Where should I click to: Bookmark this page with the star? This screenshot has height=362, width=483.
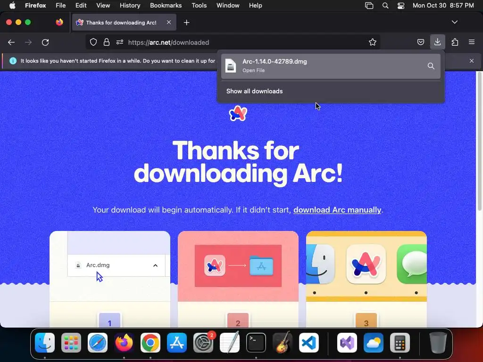tap(373, 42)
